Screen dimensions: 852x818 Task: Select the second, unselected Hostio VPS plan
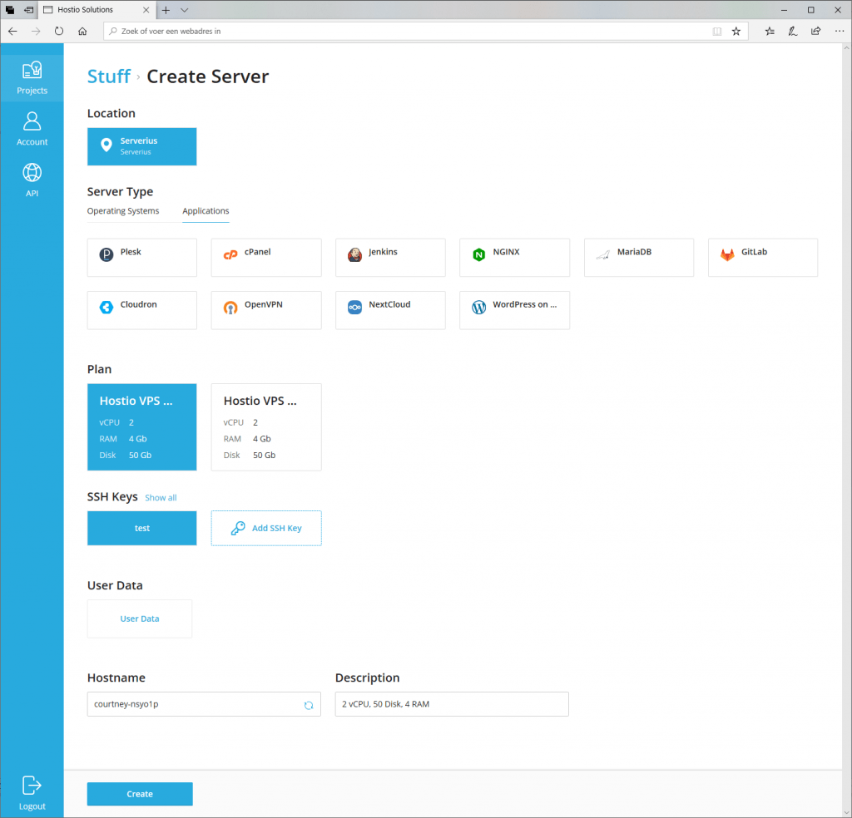click(x=266, y=427)
